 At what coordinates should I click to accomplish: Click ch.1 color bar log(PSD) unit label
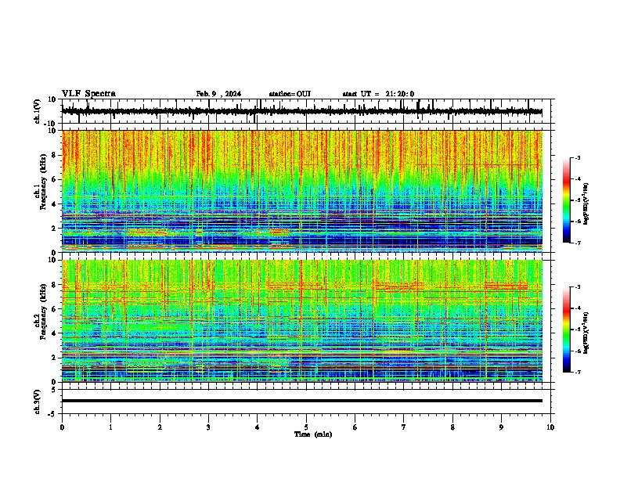pos(586,204)
